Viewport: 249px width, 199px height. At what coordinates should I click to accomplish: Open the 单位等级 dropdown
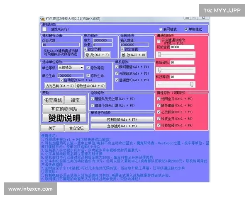pos(71,68)
